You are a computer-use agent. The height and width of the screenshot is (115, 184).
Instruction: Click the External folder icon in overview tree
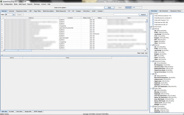153,45
